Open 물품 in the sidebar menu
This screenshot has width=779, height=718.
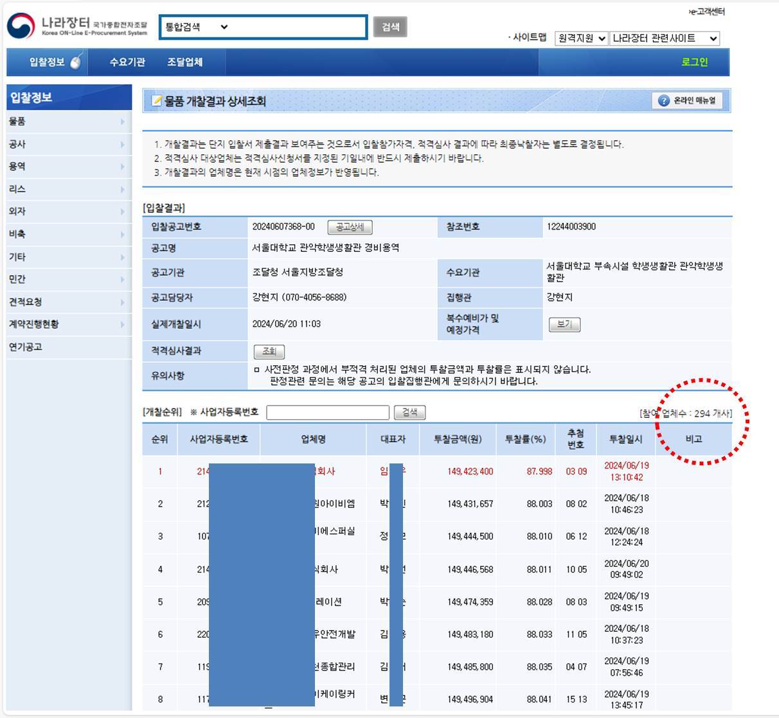coord(17,121)
